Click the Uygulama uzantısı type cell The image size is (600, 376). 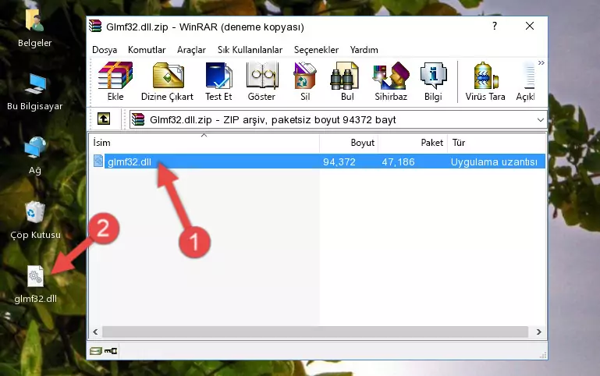(x=494, y=161)
